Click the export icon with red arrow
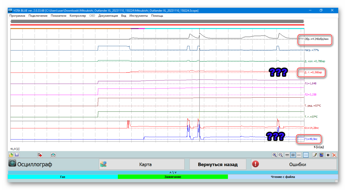Viewport: 346px width, 190px height. (x=40, y=155)
